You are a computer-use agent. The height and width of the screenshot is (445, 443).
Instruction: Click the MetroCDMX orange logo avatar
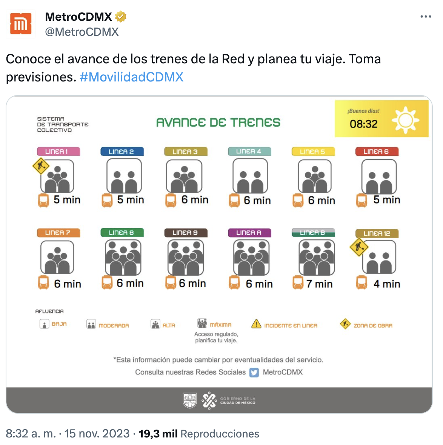(21, 24)
